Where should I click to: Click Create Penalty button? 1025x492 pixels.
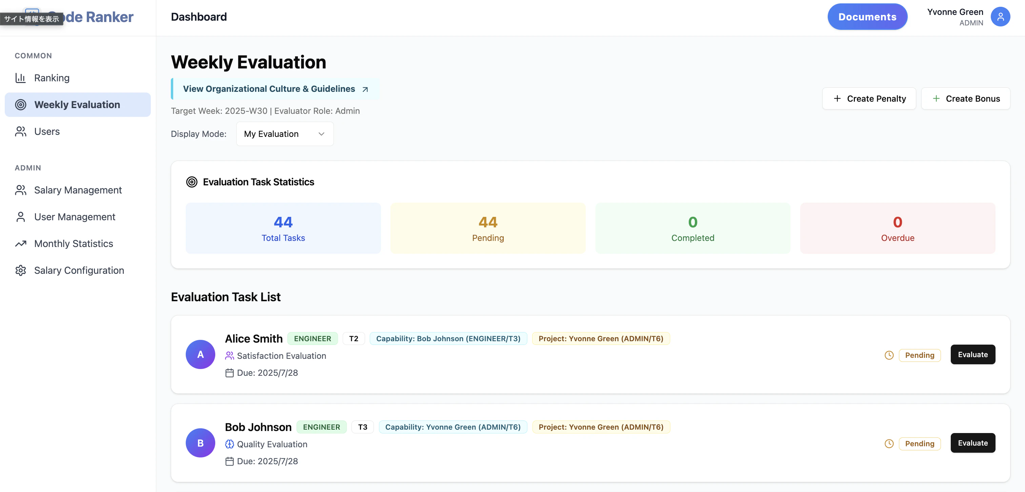869,99
